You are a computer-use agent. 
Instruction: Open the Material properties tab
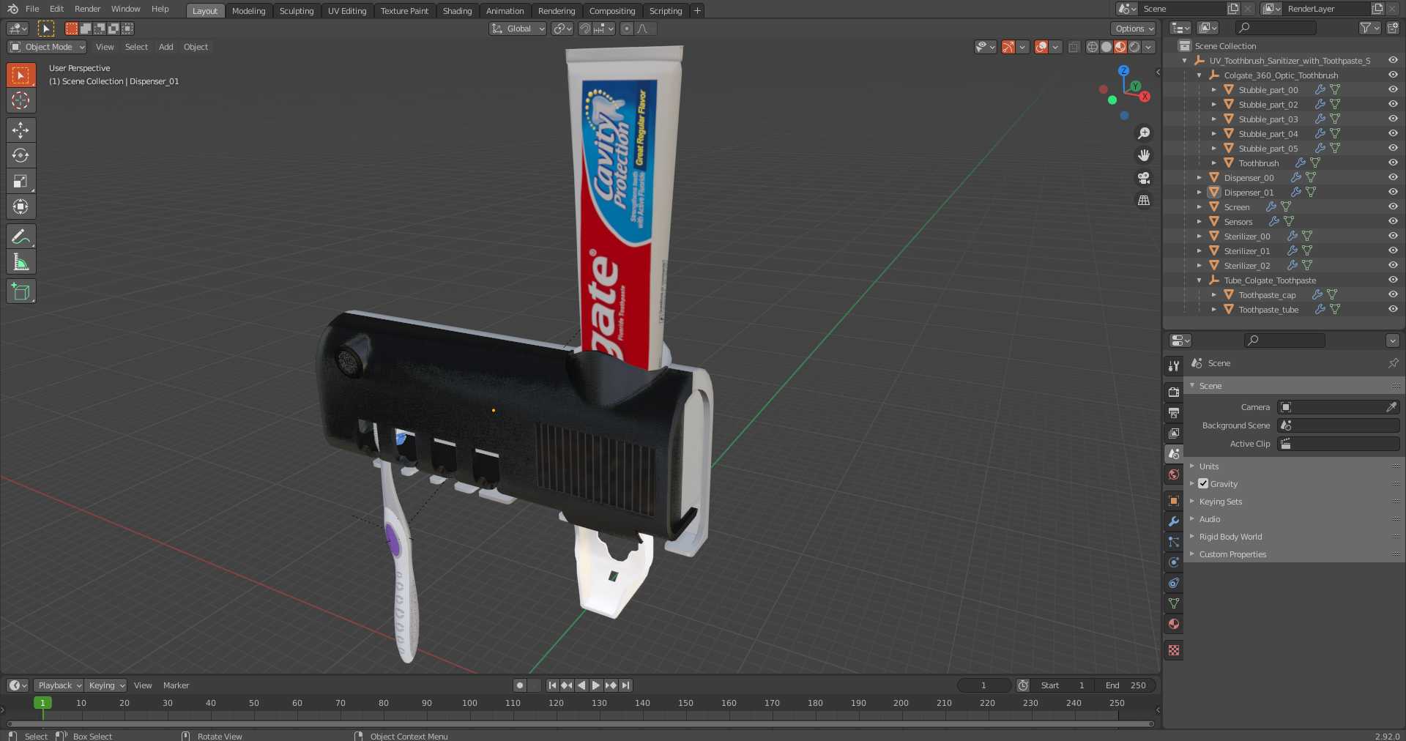pos(1174,624)
